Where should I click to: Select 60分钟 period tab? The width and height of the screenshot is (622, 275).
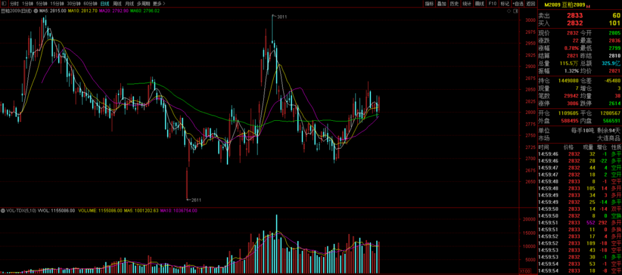pyautogui.click(x=90, y=3)
